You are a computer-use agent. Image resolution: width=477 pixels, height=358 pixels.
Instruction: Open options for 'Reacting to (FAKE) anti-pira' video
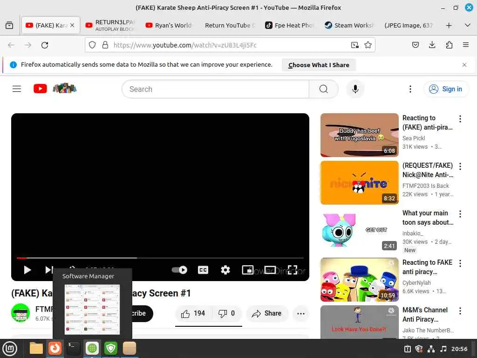click(x=460, y=119)
